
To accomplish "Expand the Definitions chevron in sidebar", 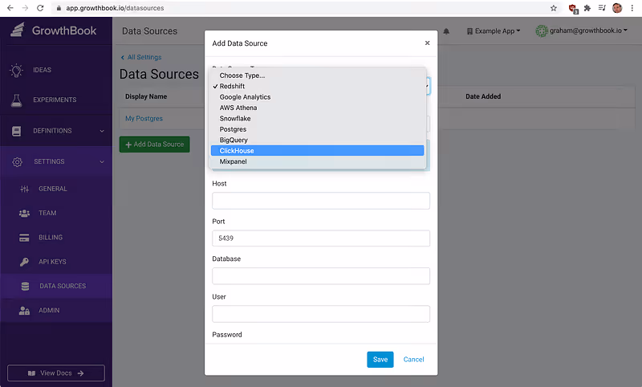I will [102, 131].
